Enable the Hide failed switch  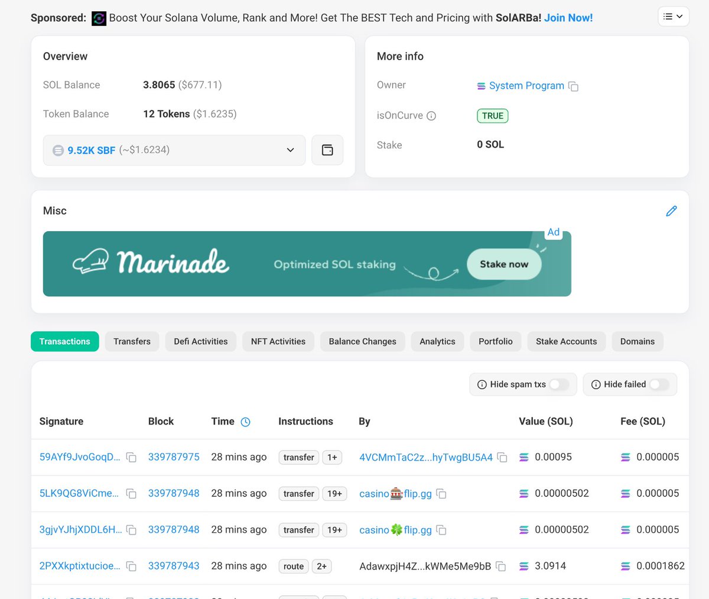click(x=659, y=384)
